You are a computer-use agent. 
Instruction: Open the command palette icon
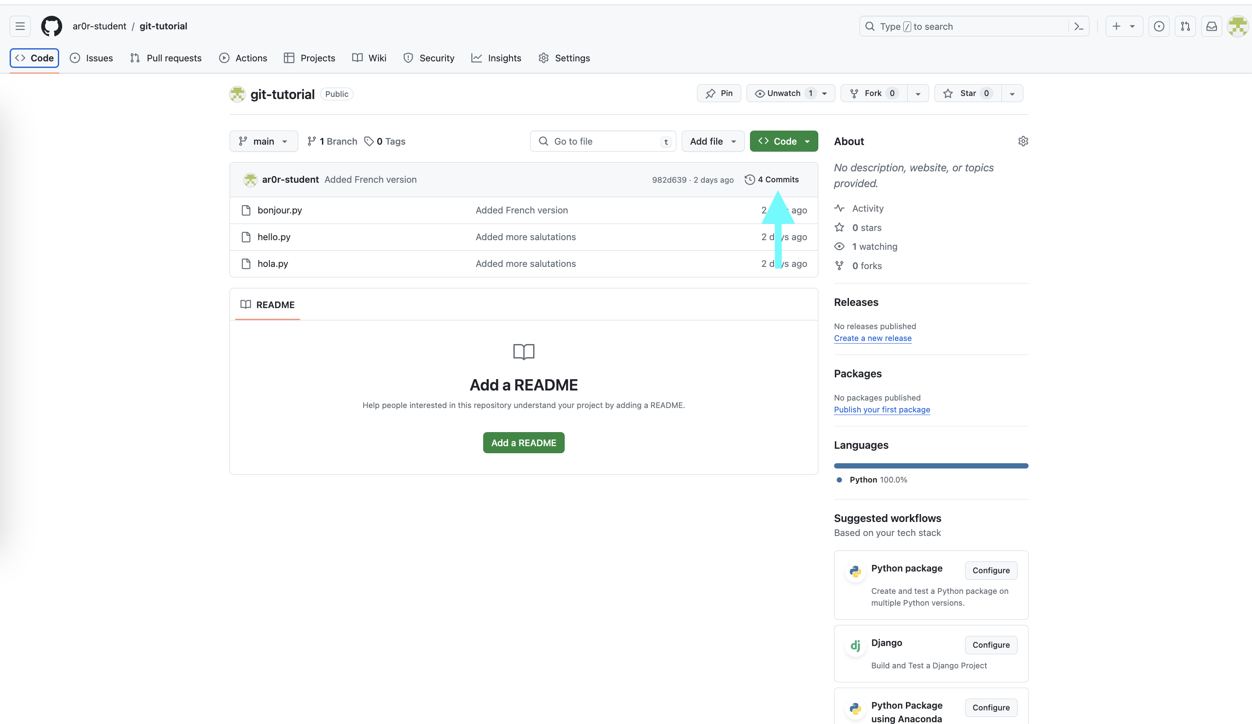[x=1079, y=26]
